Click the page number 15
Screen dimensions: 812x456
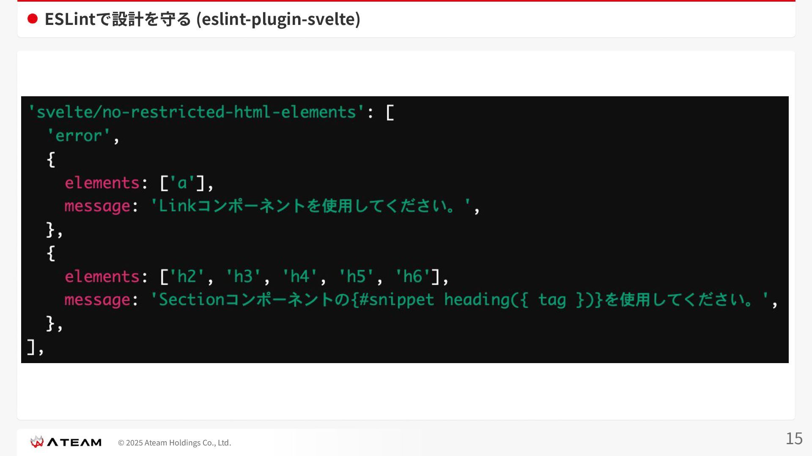(x=794, y=439)
